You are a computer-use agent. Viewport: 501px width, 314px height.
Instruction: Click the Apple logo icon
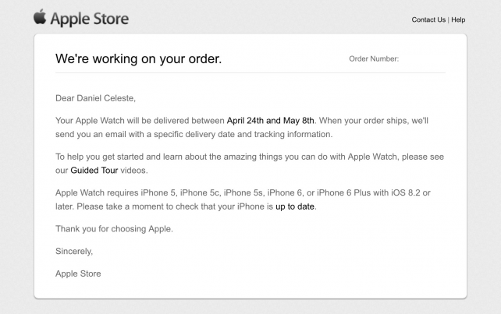[x=40, y=16]
